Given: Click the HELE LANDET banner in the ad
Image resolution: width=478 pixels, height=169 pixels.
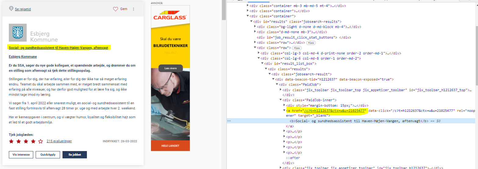Looking at the screenshot, I should (x=170, y=146).
